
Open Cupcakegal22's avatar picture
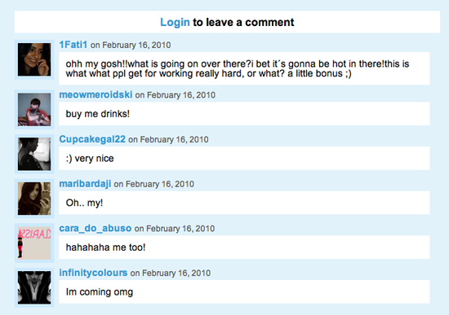tap(34, 154)
